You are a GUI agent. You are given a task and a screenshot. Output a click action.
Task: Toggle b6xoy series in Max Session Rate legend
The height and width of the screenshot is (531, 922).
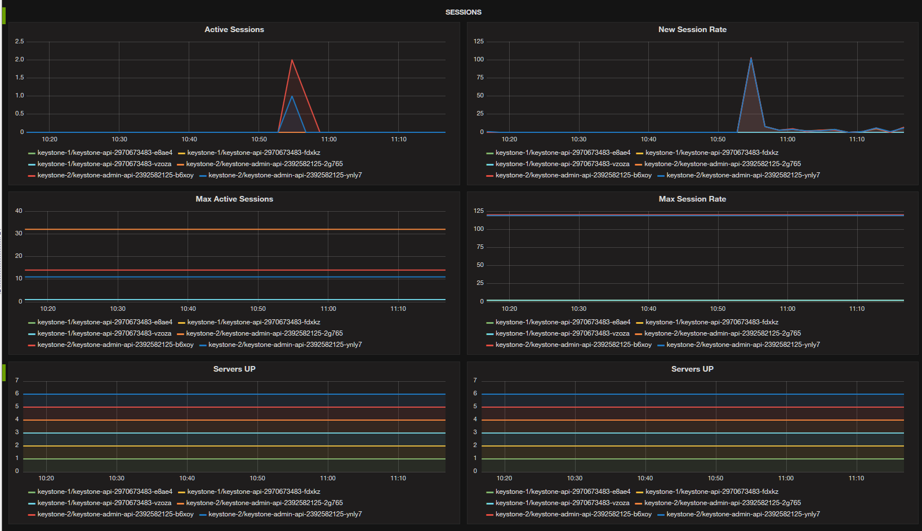[x=573, y=345]
